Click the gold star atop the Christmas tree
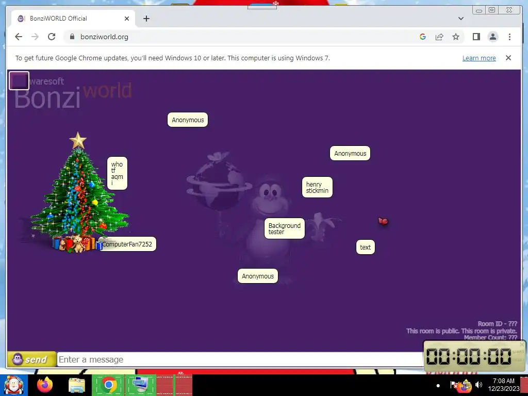528x396 pixels. coord(78,141)
